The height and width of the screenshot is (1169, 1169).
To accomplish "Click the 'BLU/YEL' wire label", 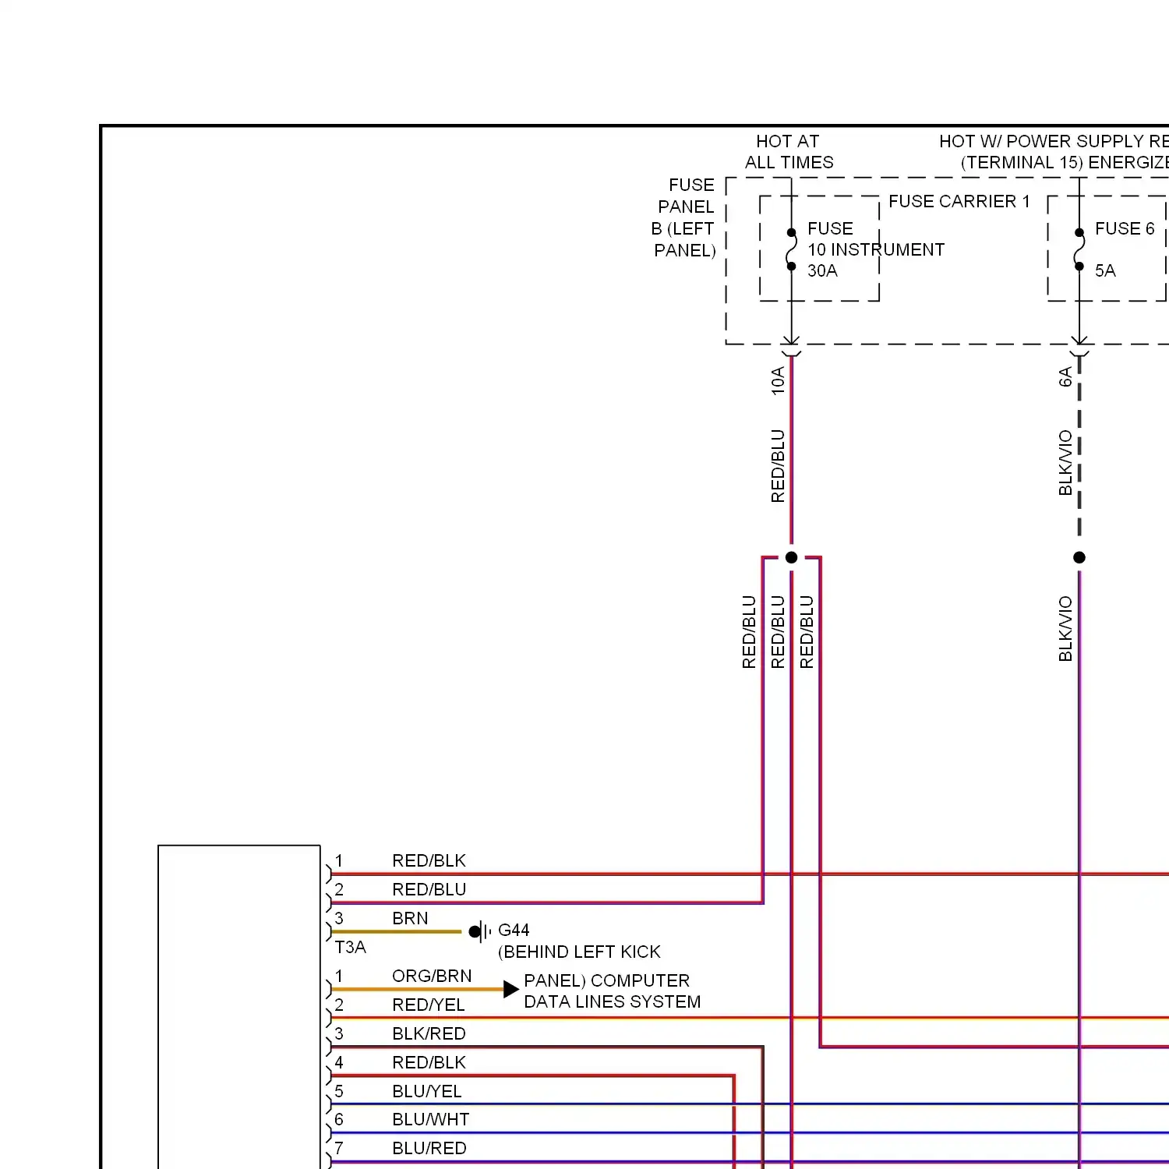I will pyautogui.click(x=427, y=1091).
